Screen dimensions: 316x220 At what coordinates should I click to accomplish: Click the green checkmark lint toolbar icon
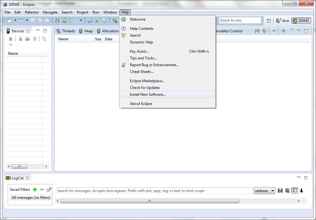pos(75,21)
